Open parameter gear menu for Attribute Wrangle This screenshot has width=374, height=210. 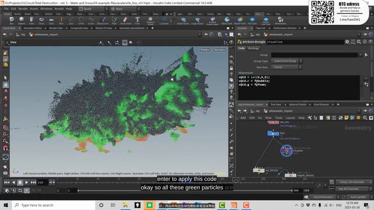[x=347, y=41]
